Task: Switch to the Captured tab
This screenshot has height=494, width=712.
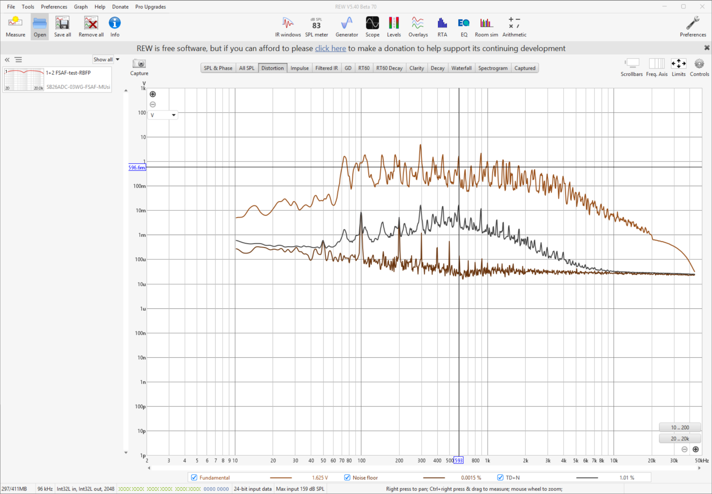Action: click(525, 68)
